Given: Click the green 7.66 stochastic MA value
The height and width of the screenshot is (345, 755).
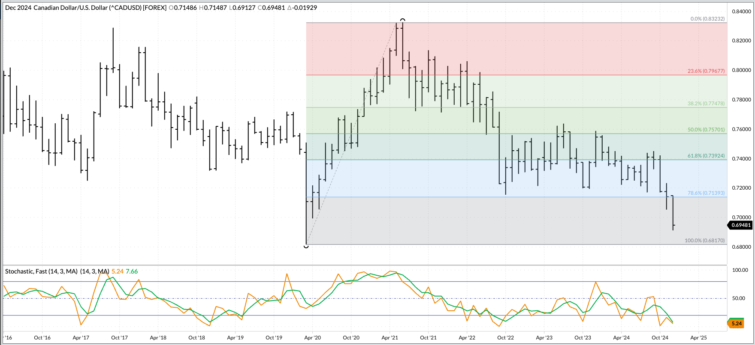Looking at the screenshot, I should [132, 271].
